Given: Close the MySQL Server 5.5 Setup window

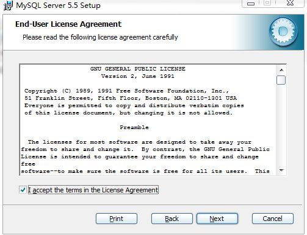Looking at the screenshot, I should click(x=290, y=3).
